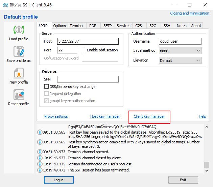This screenshot has width=213, height=187.
Task: Click the log scrollbar thumb
Action: coord(207,165)
